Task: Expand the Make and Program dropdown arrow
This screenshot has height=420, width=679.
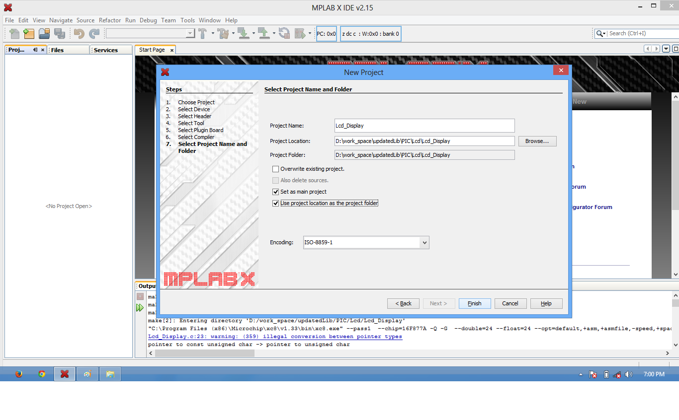Action: [254, 34]
